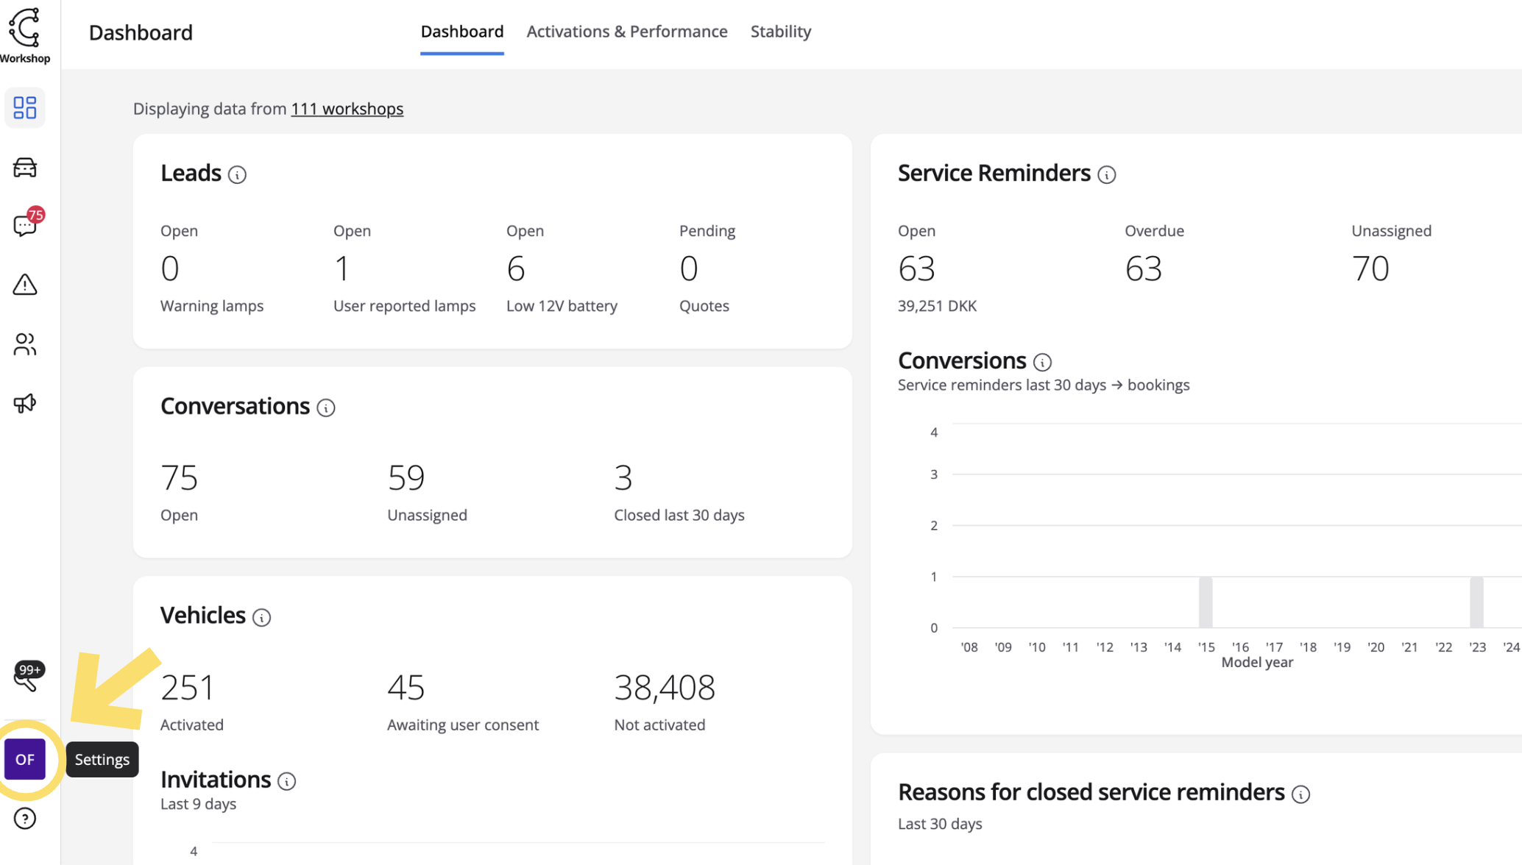The image size is (1522, 865).
Task: Click the help question mark icon
Action: [x=25, y=819]
